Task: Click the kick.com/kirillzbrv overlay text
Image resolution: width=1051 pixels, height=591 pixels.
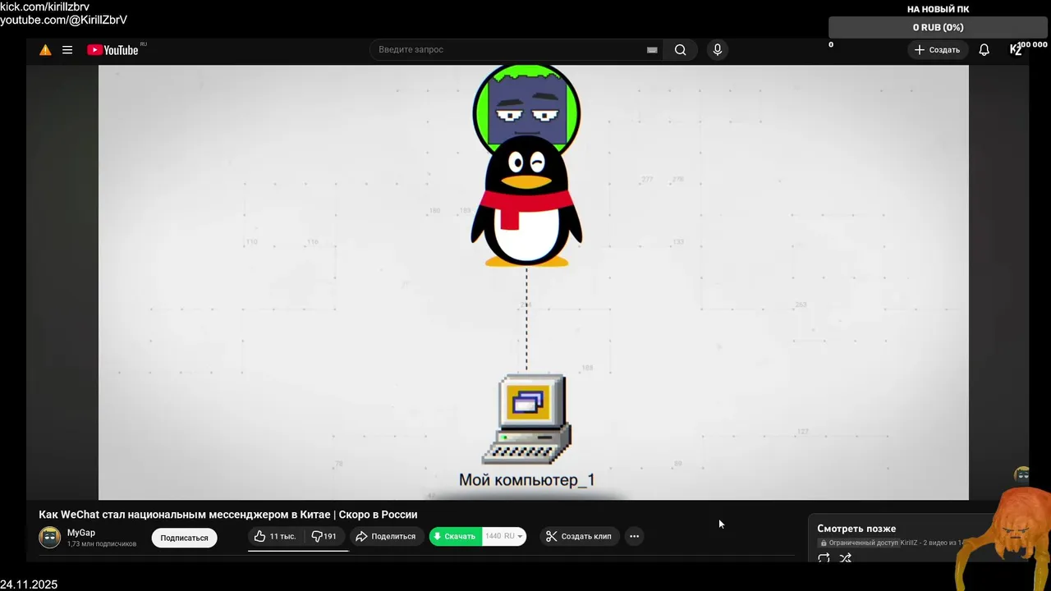Action: 44,7
